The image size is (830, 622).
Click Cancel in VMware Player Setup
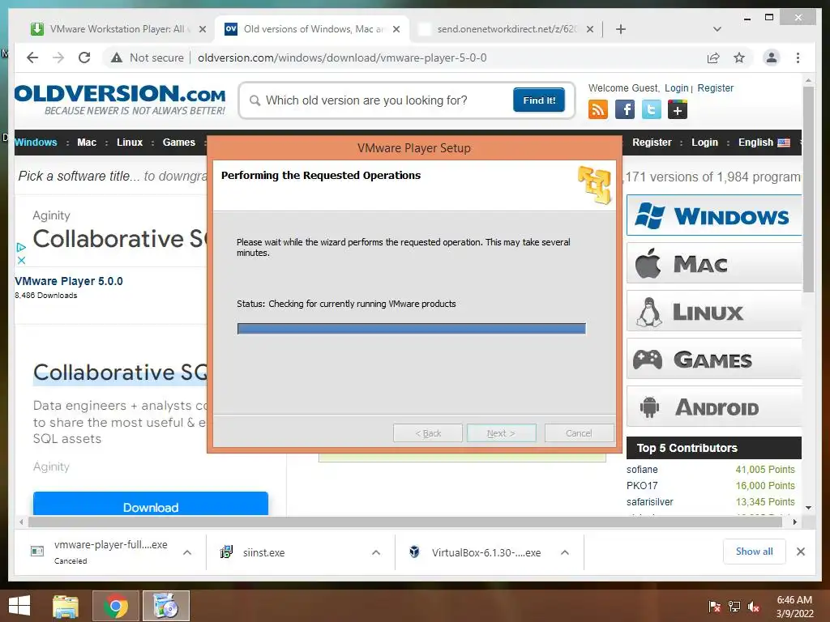pyautogui.click(x=579, y=433)
